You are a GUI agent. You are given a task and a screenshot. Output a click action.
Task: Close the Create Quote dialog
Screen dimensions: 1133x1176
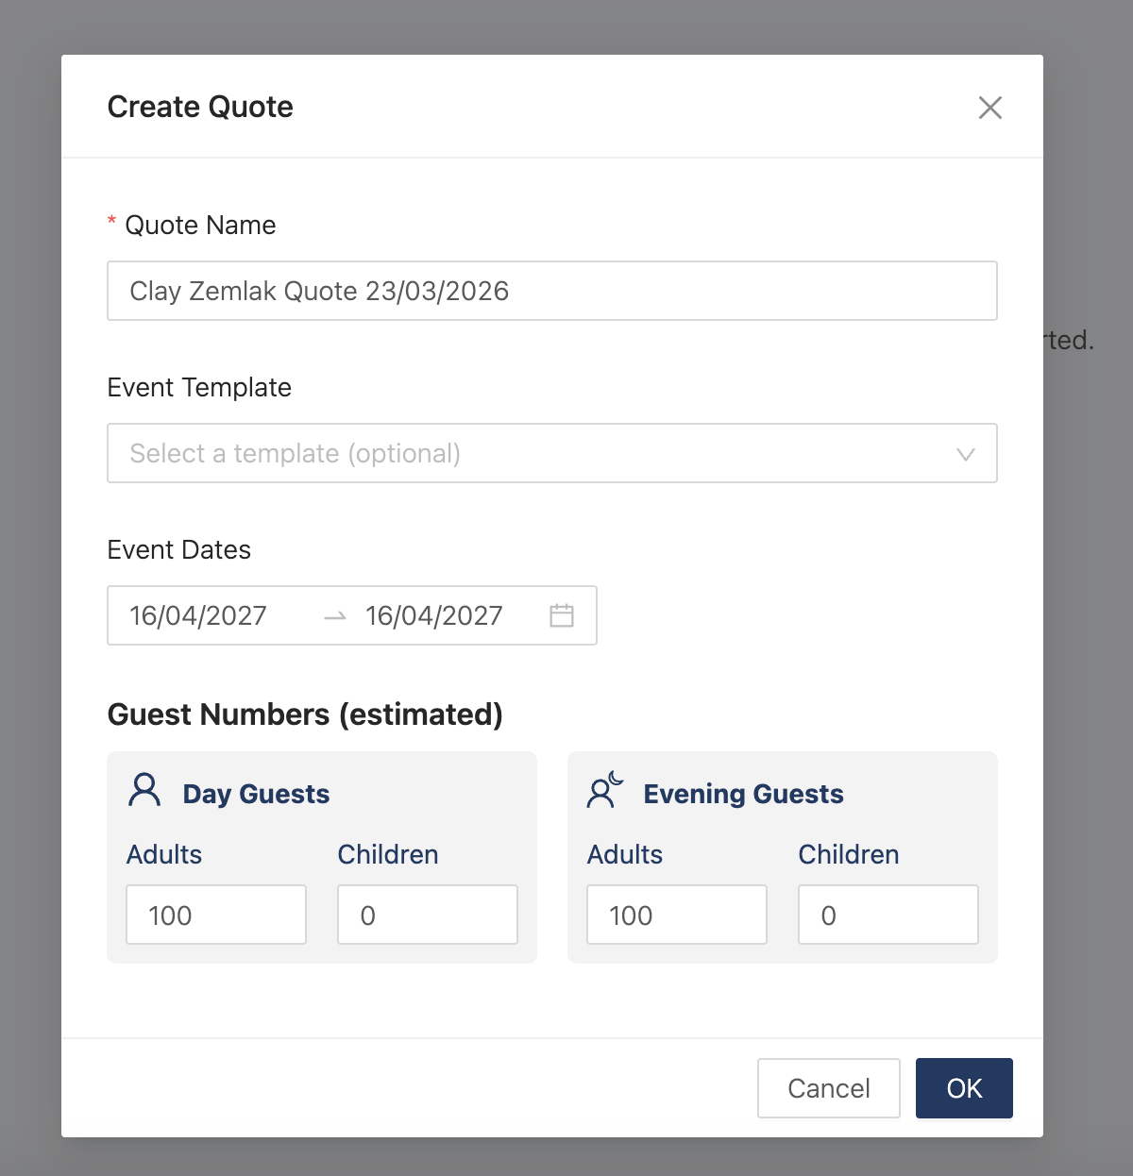coord(989,108)
